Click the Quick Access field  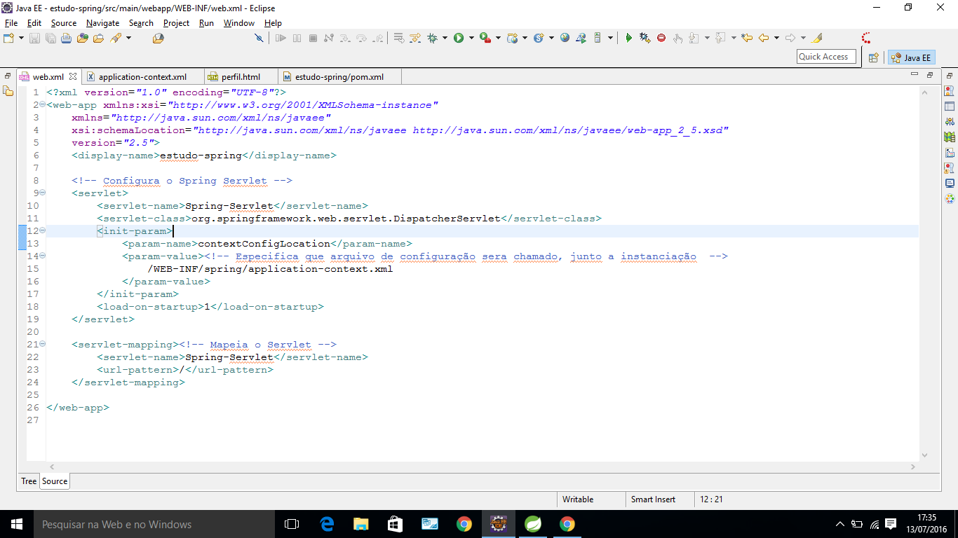click(826, 57)
